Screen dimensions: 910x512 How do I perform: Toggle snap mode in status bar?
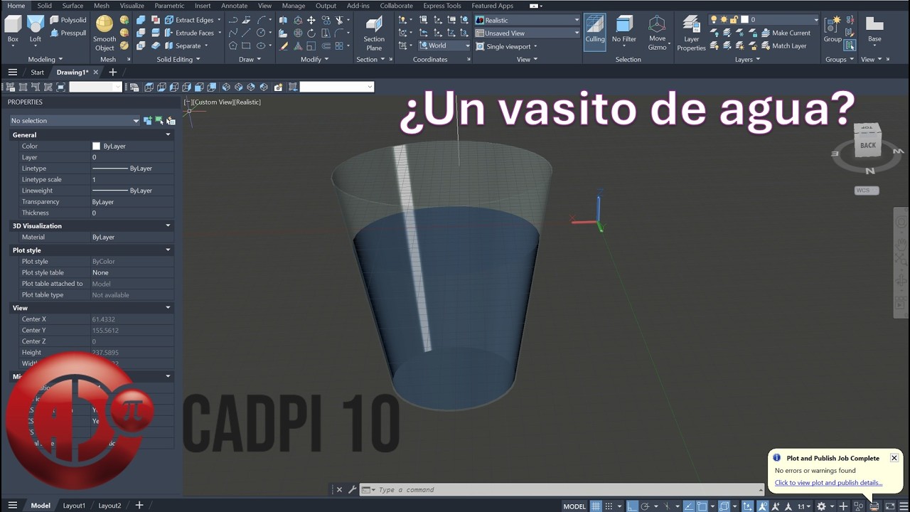click(x=609, y=506)
